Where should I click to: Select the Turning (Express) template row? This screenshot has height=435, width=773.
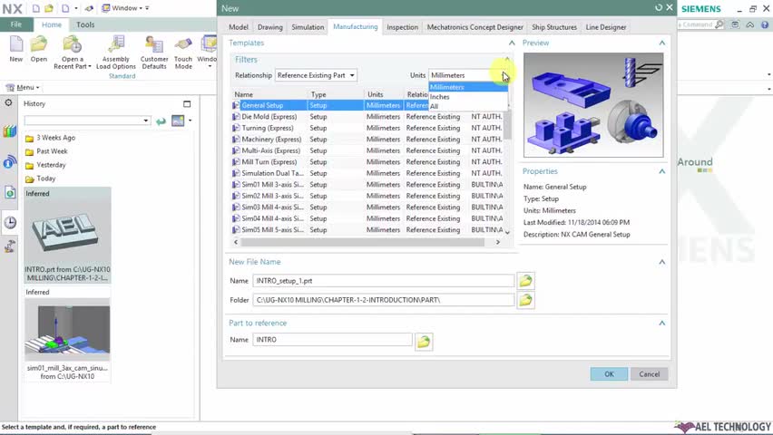[367, 128]
